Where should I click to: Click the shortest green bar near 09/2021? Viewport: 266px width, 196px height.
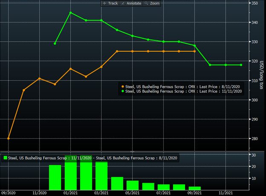[195, 188]
